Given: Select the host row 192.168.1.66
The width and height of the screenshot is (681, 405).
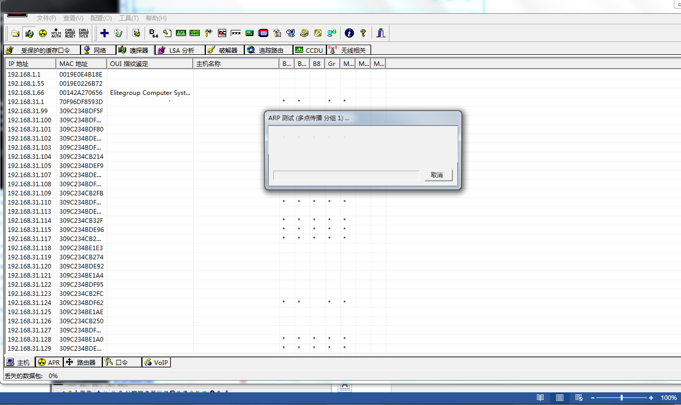Looking at the screenshot, I should click(196, 93).
